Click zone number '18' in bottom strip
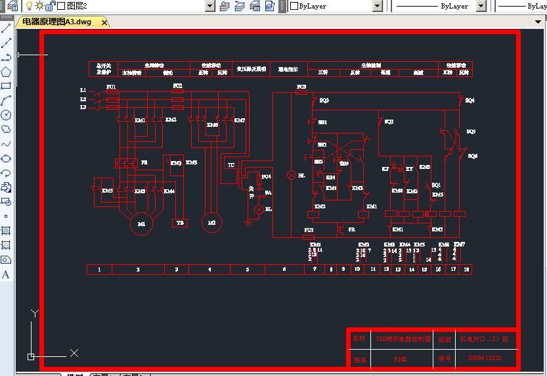547x376 pixels. point(466,269)
